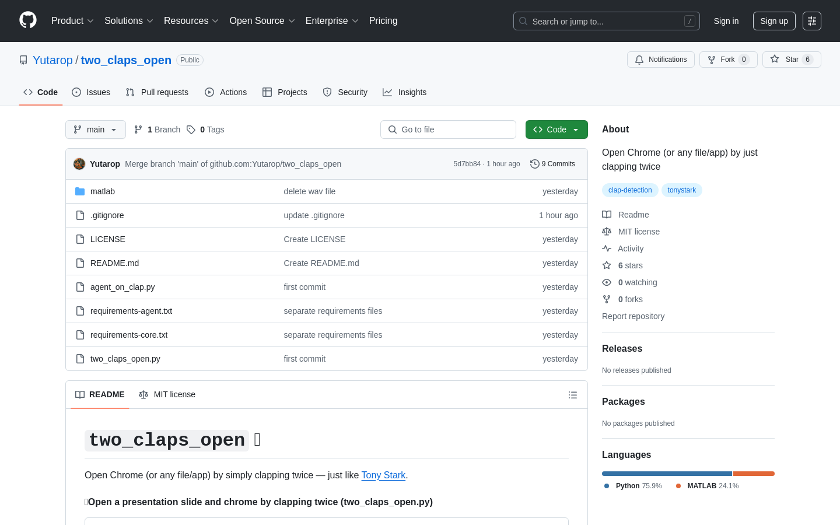Select the MIT license tab
Viewport: 840px width, 525px height.
pos(167,395)
